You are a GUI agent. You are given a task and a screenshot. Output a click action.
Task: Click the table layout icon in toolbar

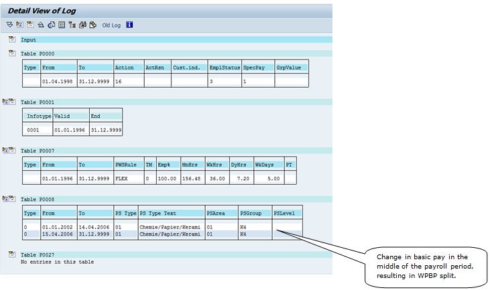62,25
